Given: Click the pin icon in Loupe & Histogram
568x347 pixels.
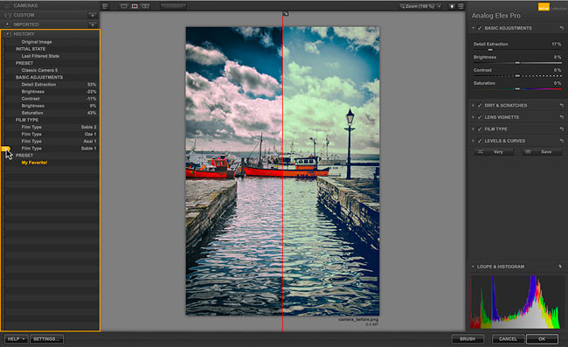Looking at the screenshot, I should click(x=560, y=267).
